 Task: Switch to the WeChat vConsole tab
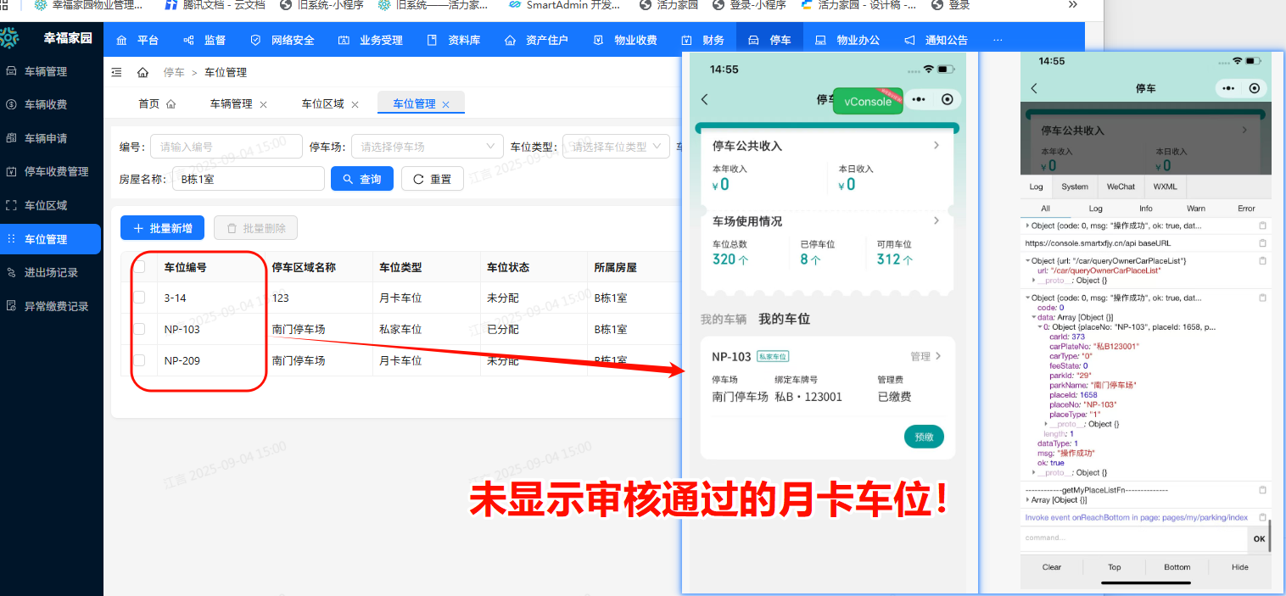pyautogui.click(x=1120, y=187)
